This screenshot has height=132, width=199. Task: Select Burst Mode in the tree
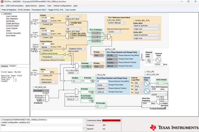click(11, 36)
